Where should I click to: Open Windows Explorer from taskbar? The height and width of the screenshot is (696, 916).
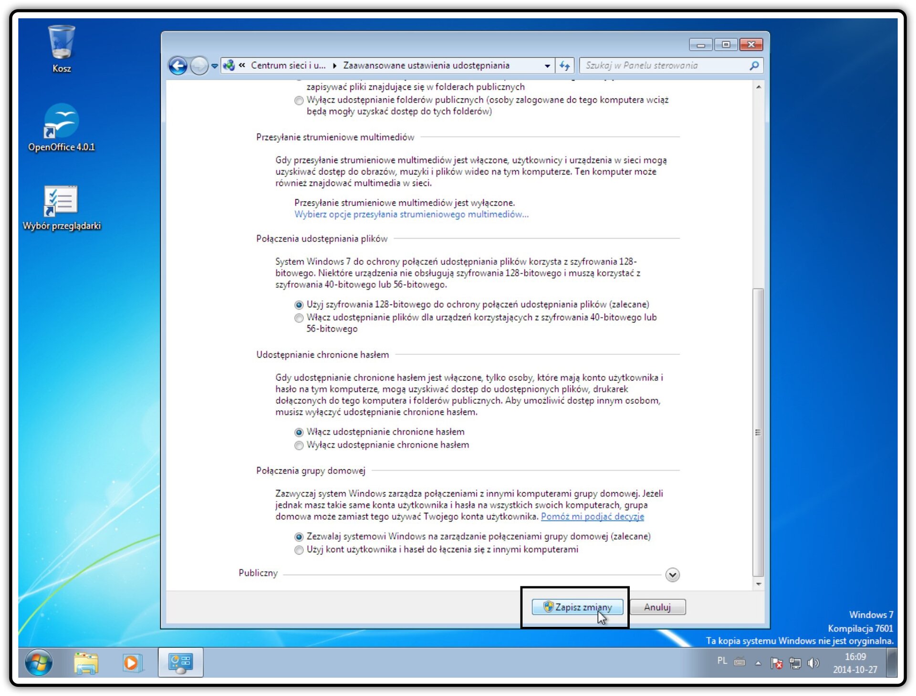click(86, 662)
